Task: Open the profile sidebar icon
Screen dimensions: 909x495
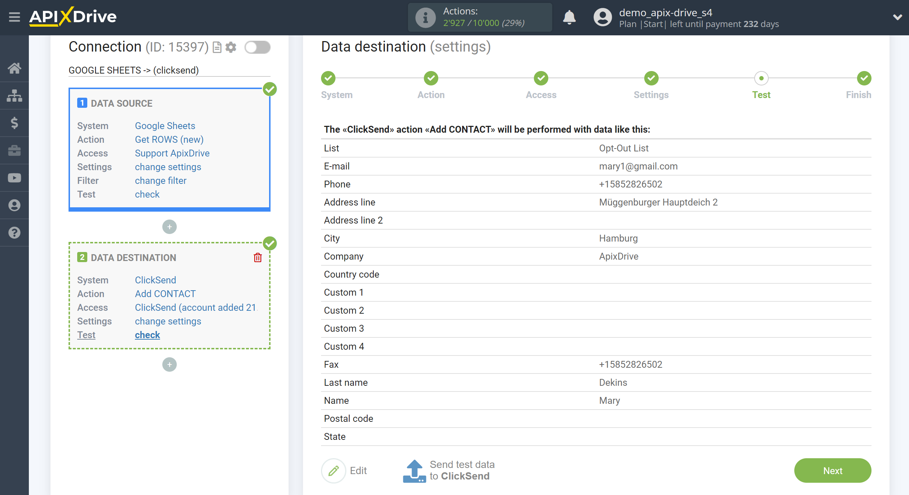Action: click(14, 205)
